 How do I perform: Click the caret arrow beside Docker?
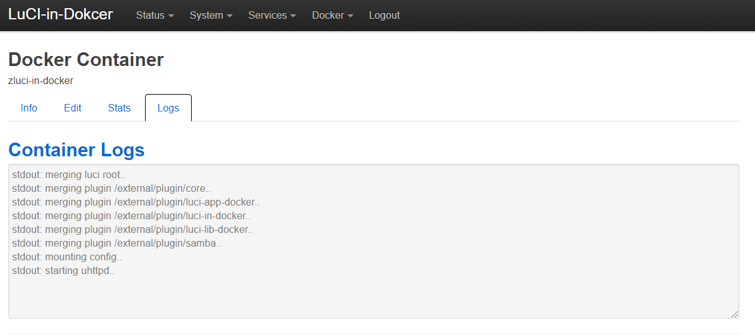click(x=350, y=16)
